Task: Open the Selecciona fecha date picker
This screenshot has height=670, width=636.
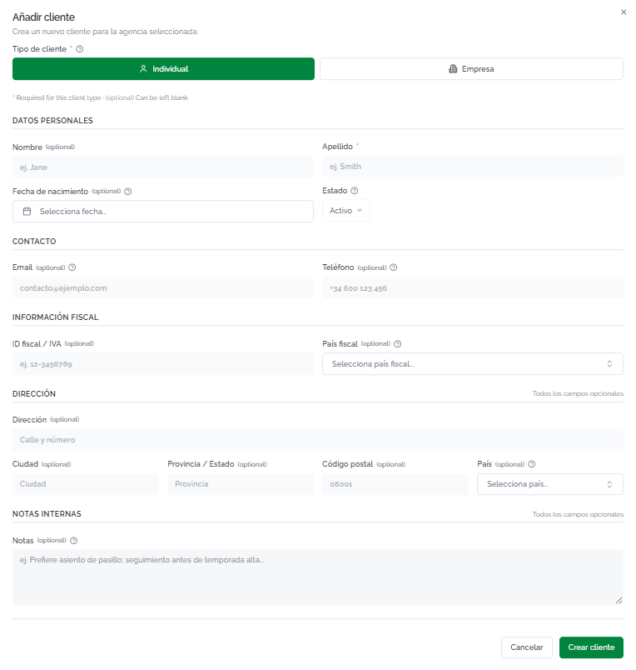Action: [163, 211]
